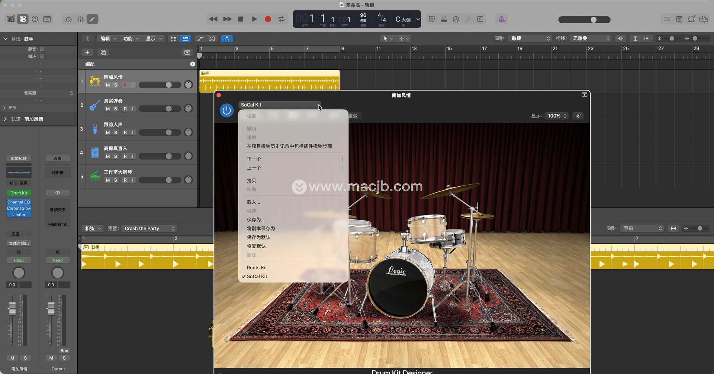Viewport: 714px width, 374px height.
Task: Click the Record button in transport
Action: pyautogui.click(x=268, y=19)
